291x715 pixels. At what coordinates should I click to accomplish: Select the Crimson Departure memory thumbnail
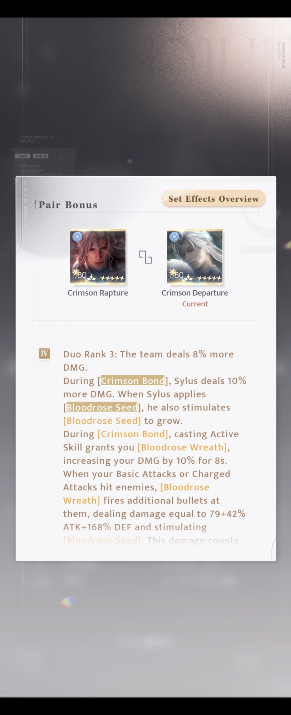tap(195, 257)
